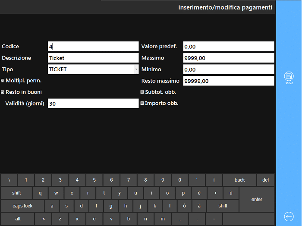Screen dimensions: 302x226
Task: Tap the left shift key beside q
Action: tap(16, 193)
